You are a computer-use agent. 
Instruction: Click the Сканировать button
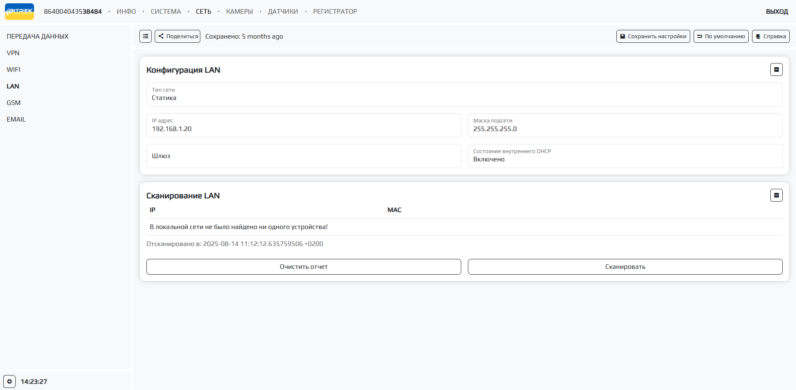(625, 267)
